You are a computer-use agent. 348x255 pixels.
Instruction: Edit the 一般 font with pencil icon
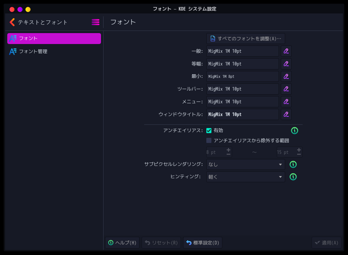click(x=286, y=51)
